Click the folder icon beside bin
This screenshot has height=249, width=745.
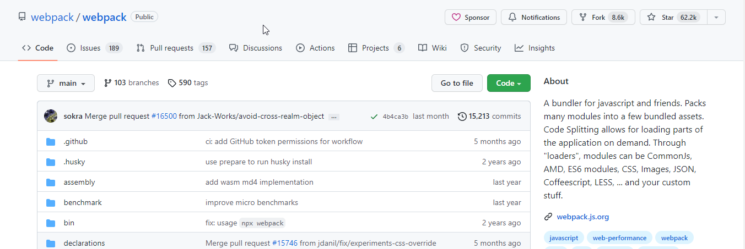pos(51,223)
